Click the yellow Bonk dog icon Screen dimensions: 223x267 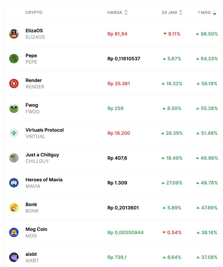pyautogui.click(x=14, y=208)
